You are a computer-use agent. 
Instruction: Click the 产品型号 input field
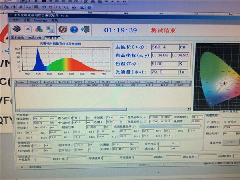[x=43, y=160]
